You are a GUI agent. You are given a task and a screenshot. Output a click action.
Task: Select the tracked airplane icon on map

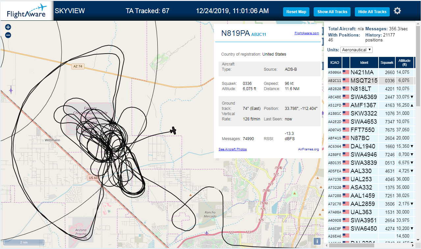173,131
